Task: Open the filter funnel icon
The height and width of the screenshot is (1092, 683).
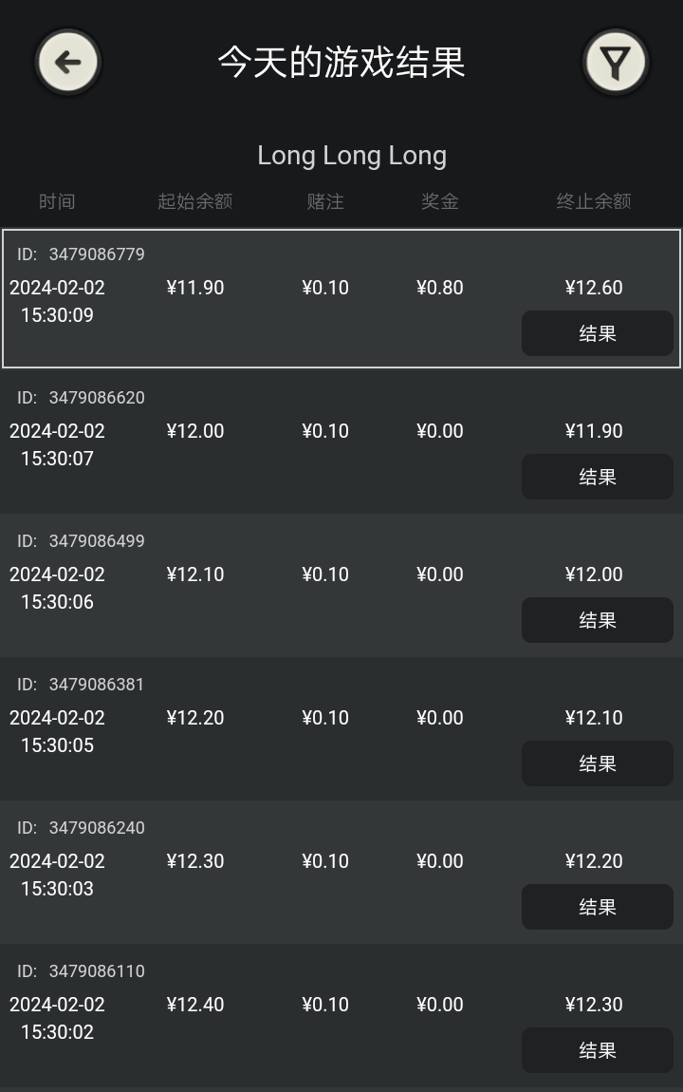Action: click(616, 63)
